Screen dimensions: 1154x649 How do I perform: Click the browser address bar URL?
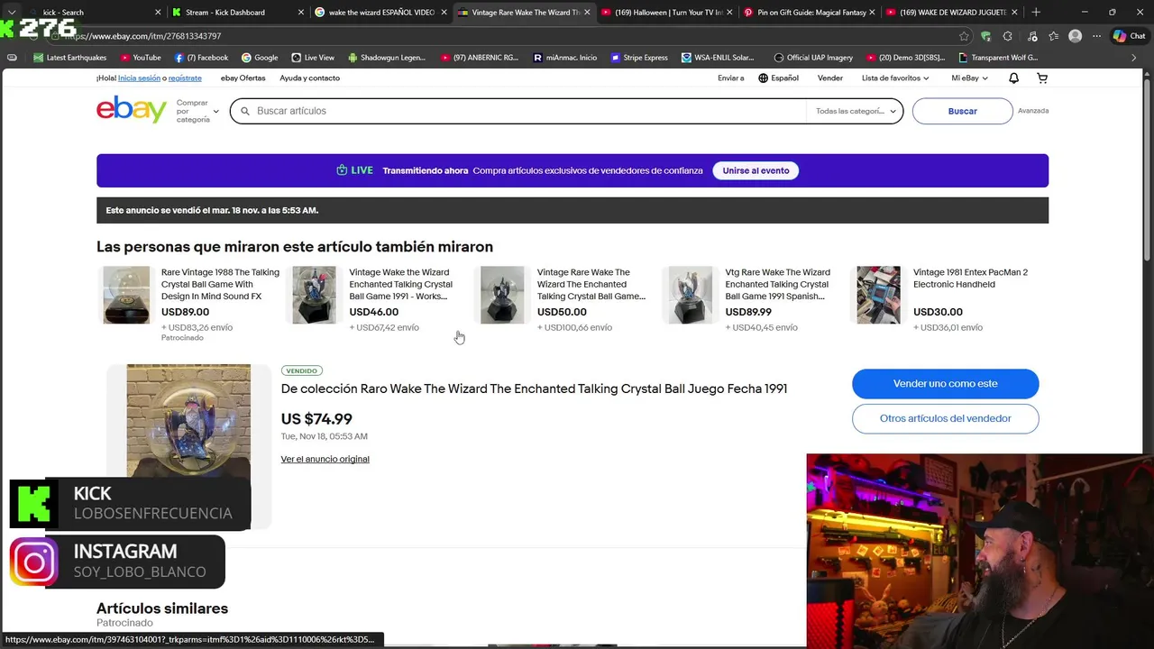[x=505, y=36]
